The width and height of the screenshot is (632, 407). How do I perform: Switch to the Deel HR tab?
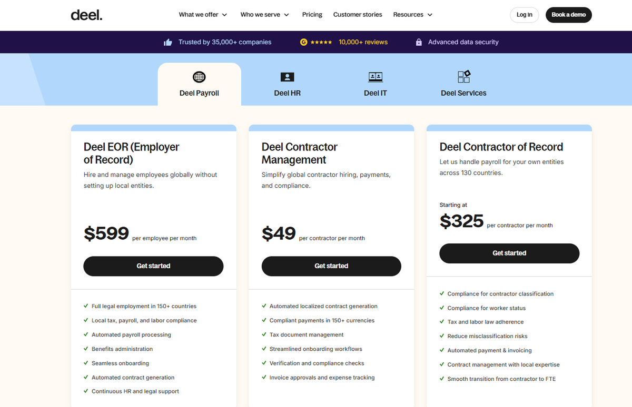(x=287, y=93)
